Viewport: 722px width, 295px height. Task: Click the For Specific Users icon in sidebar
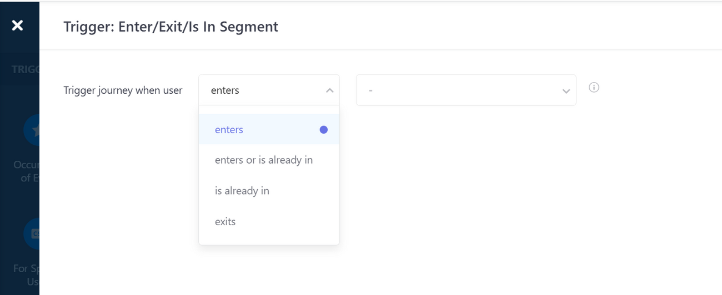pyautogui.click(x=32, y=234)
